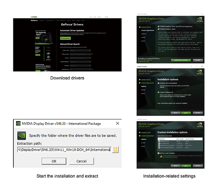The width and height of the screenshot is (218, 191).
Task: Open the Product Series dropdown
Action: tap(80, 54)
